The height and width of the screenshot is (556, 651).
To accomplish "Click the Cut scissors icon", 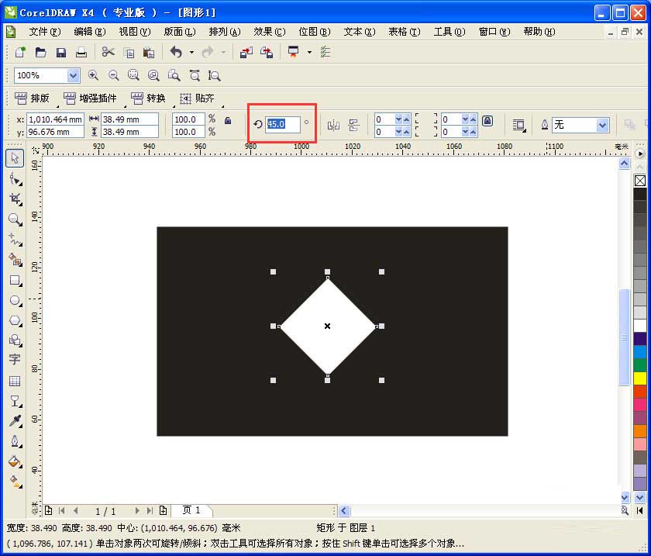I will click(107, 51).
